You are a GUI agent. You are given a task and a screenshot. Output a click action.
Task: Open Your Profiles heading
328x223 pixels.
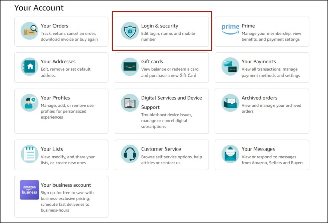pos(55,98)
